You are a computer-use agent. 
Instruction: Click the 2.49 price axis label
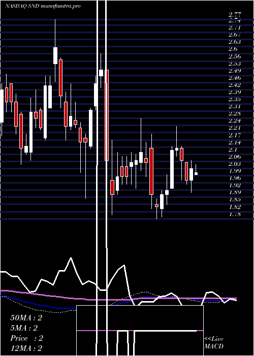[x=235, y=71]
